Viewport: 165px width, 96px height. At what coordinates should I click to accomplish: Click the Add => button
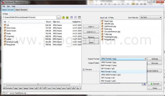pyautogui.click(x=91, y=27)
